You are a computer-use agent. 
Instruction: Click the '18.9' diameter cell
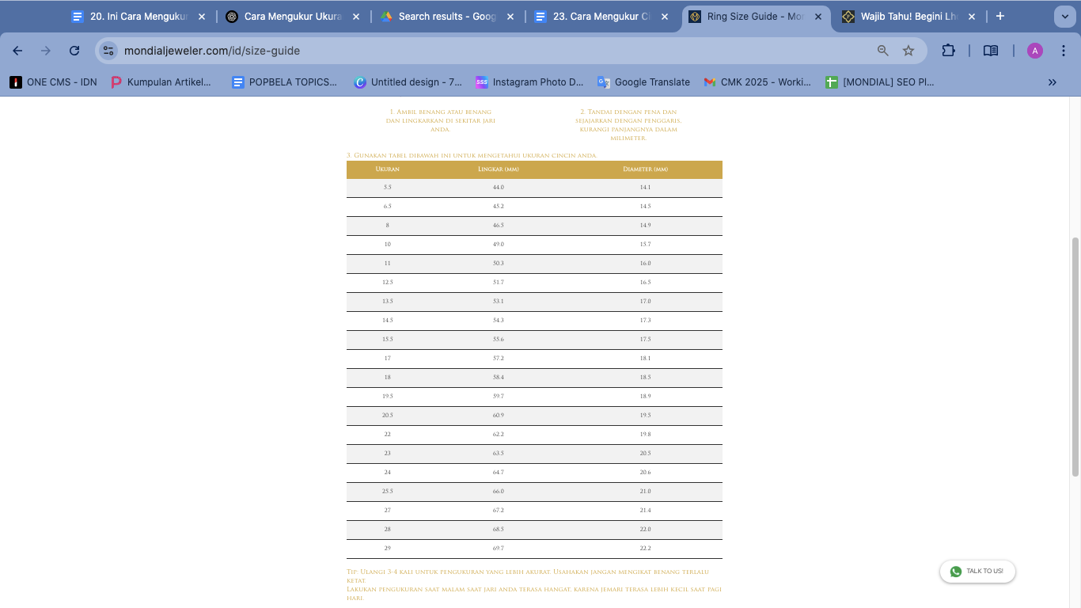[645, 397]
